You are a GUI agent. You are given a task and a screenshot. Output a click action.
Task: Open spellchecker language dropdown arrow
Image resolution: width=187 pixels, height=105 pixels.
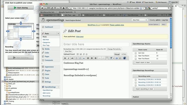point(114,58)
